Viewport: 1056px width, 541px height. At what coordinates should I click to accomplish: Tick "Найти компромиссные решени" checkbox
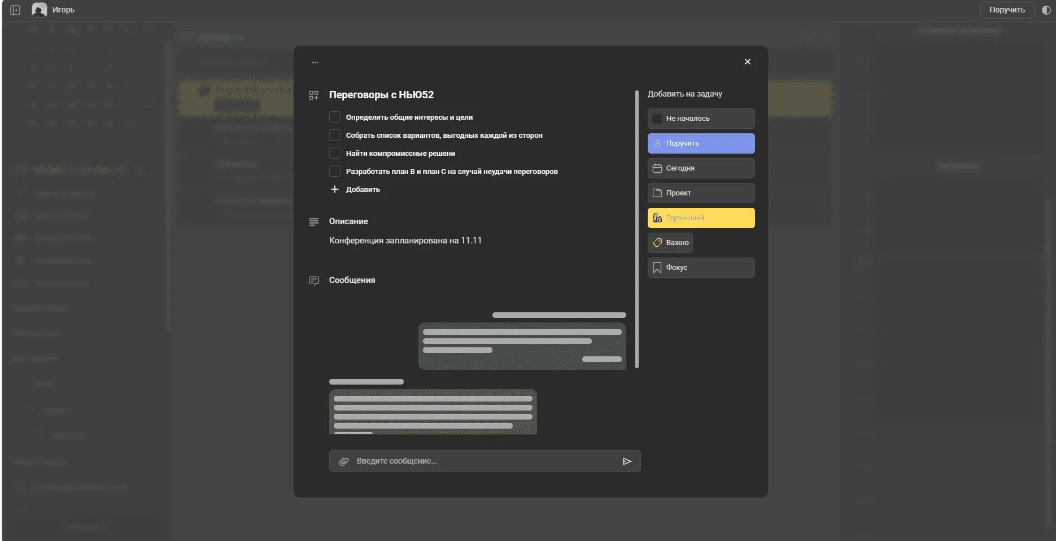pos(335,154)
